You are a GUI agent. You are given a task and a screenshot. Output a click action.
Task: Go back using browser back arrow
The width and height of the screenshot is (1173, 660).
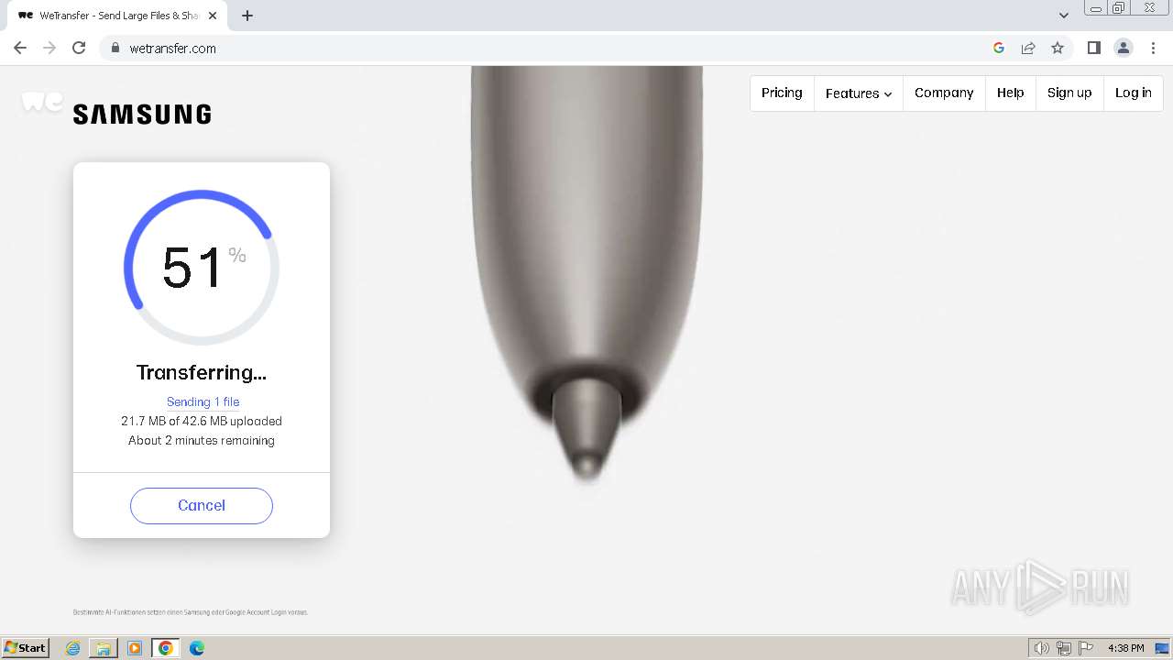[x=20, y=48]
